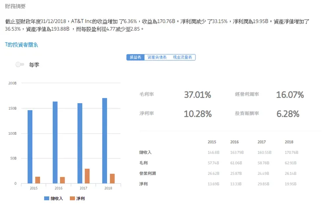323x206 pixels.
Task: Click the 170.76B cell in the table
Action: click(292, 153)
